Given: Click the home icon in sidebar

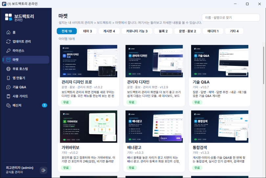Looking at the screenshot, I should [8, 32].
